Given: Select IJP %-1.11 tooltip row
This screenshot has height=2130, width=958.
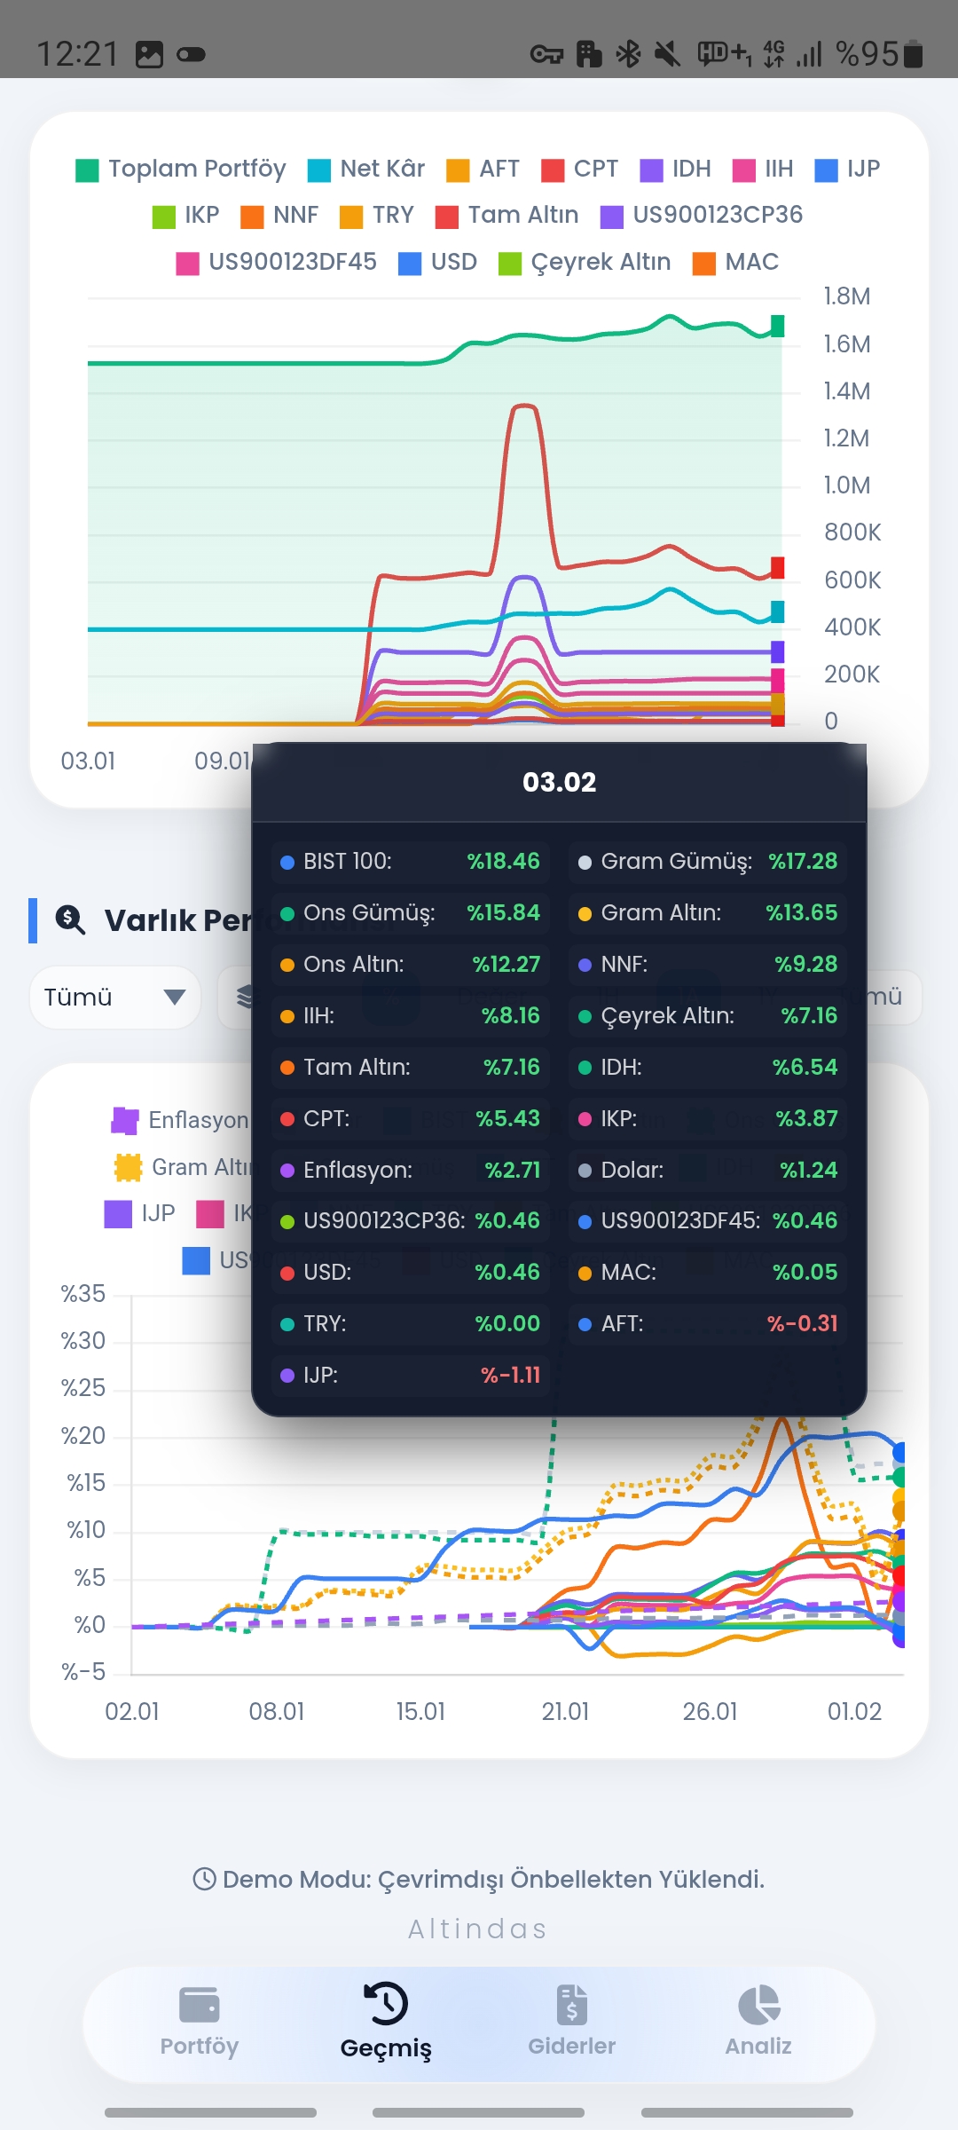Looking at the screenshot, I should pyautogui.click(x=410, y=1375).
